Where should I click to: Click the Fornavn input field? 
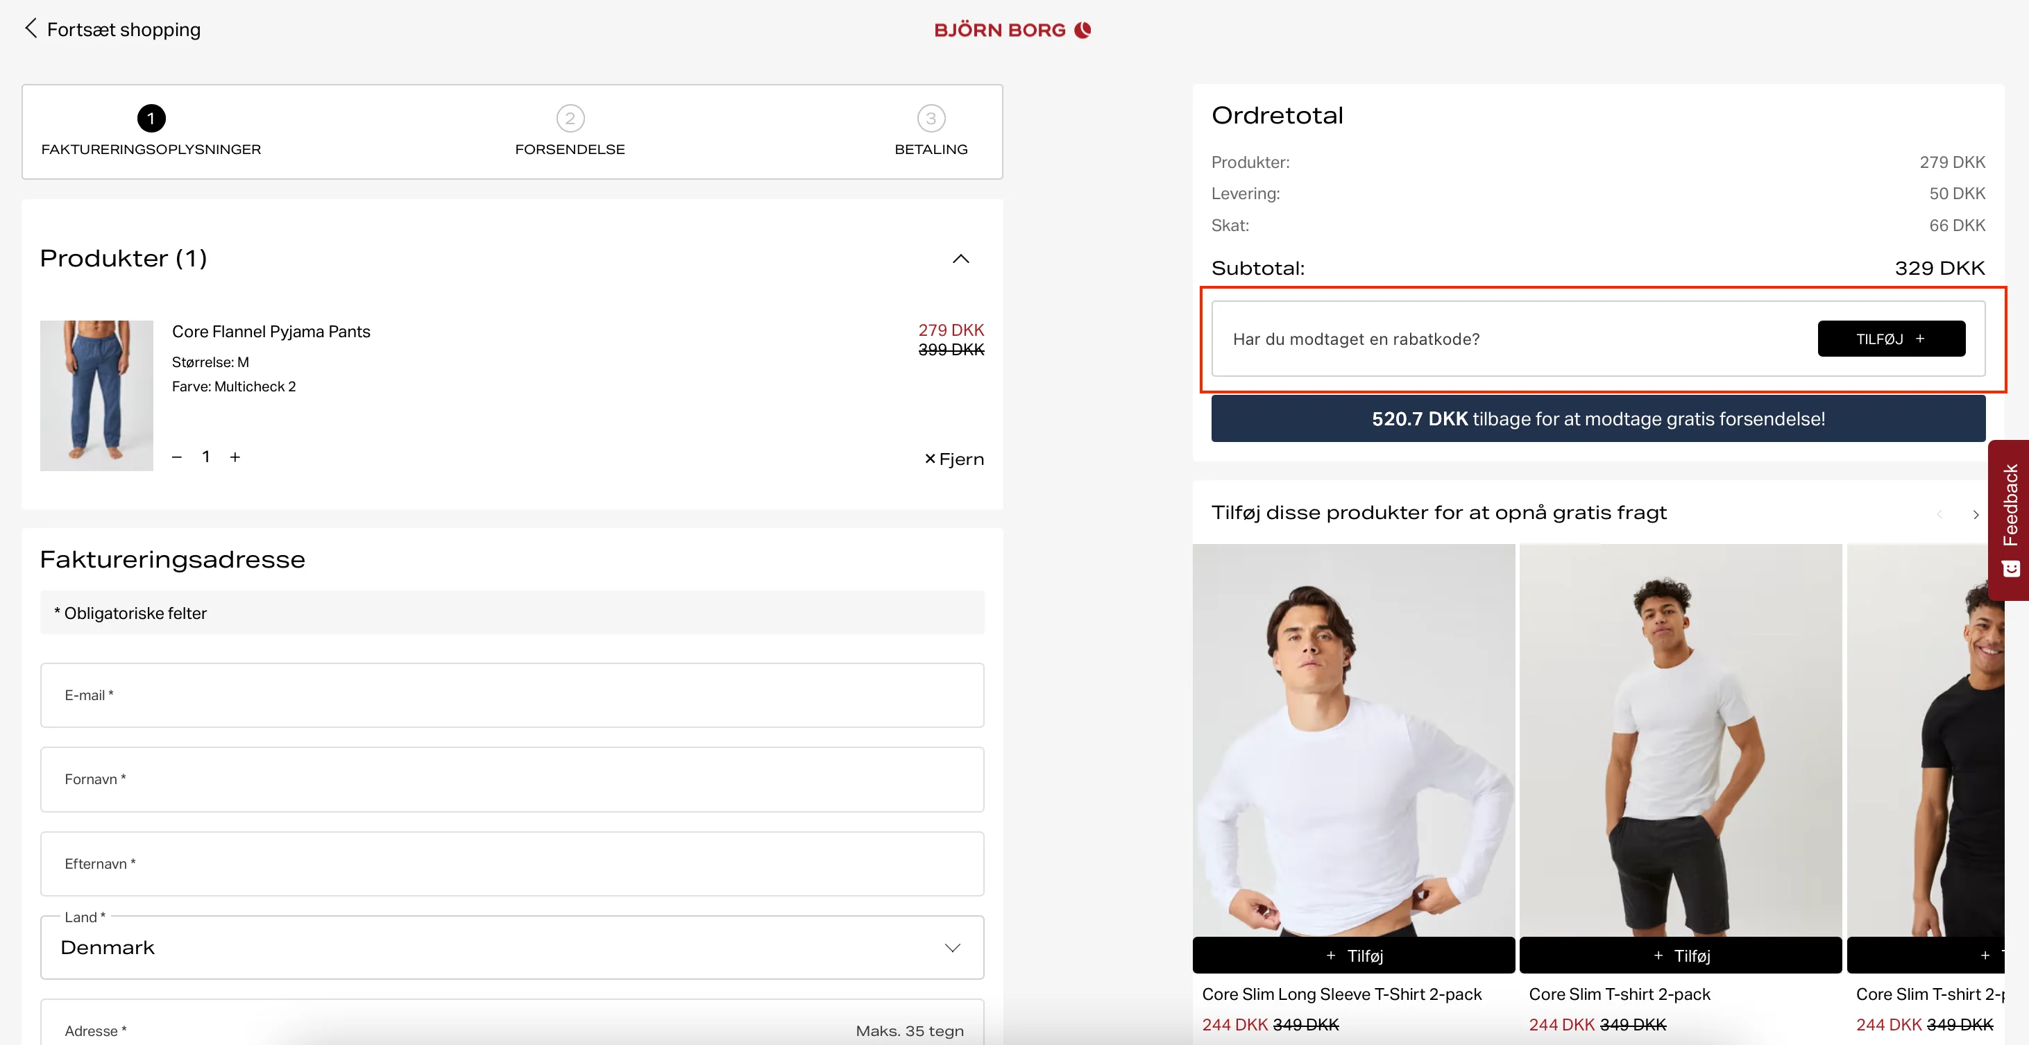[x=512, y=780]
